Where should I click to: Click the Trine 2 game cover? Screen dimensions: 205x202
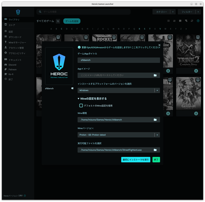188,51
